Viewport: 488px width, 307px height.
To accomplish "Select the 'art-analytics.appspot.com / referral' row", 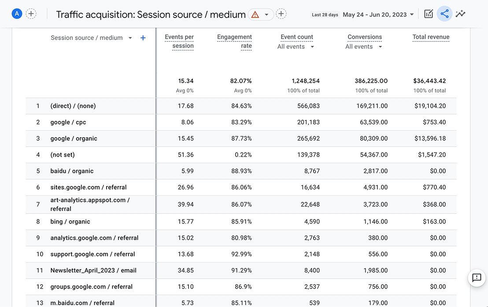I will (241, 205).
